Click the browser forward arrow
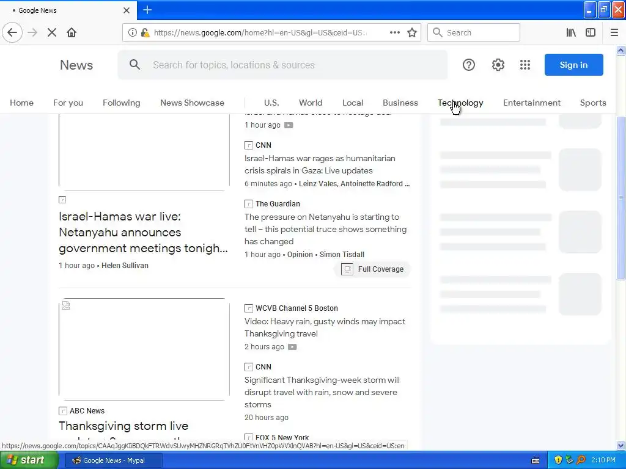This screenshot has height=469, width=626. [32, 32]
